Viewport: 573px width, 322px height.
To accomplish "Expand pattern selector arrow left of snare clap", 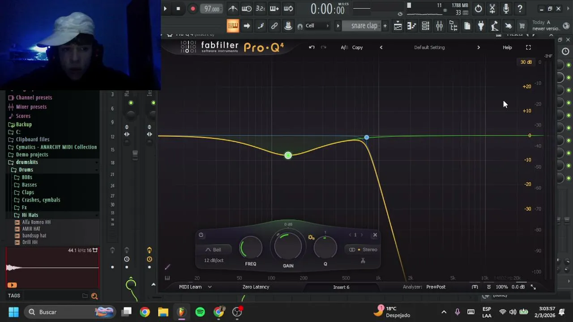I will [338, 26].
